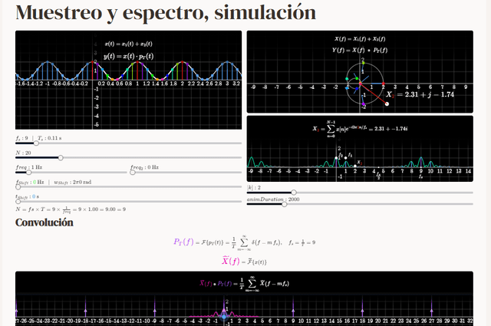491x326 pixels.
Task: Click the f_Shift 0 Hz slider handle
Action: [x=18, y=187]
